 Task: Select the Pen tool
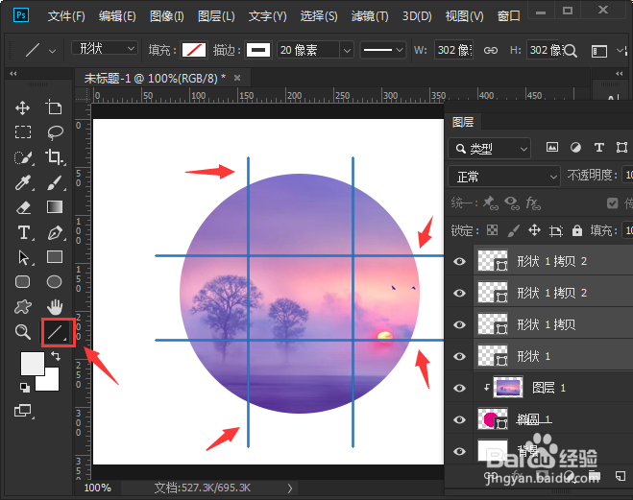pyautogui.click(x=55, y=232)
